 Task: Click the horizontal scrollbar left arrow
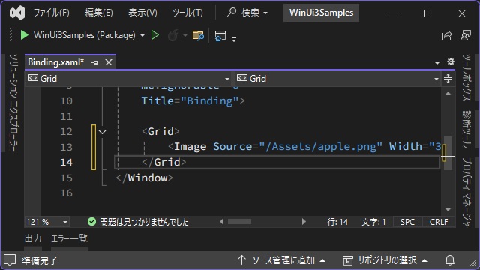pos(222,222)
